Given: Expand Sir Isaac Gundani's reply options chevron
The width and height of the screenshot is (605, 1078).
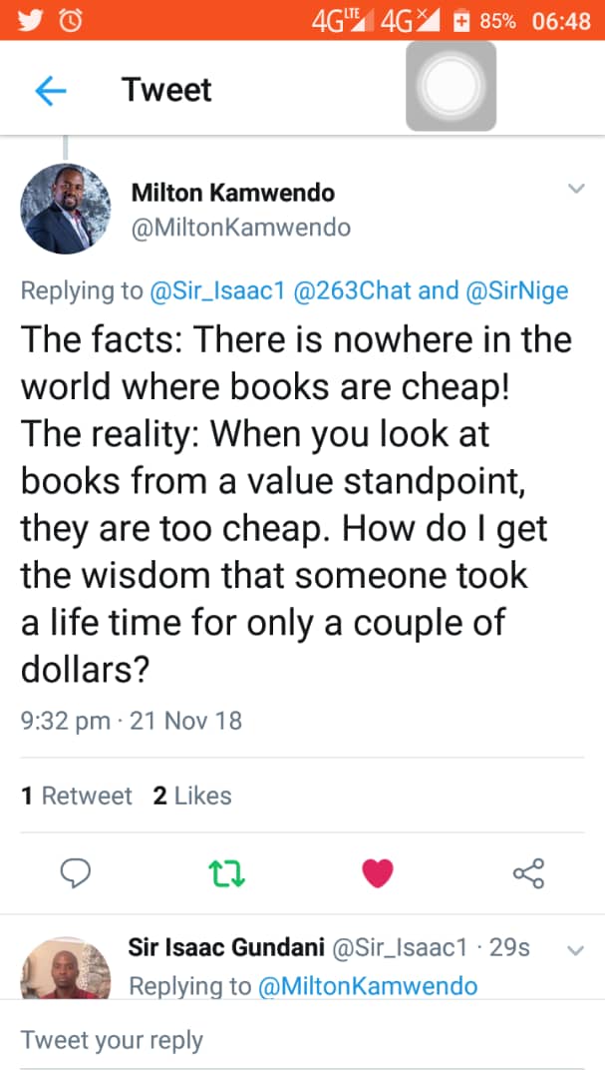Looking at the screenshot, I should (x=575, y=950).
